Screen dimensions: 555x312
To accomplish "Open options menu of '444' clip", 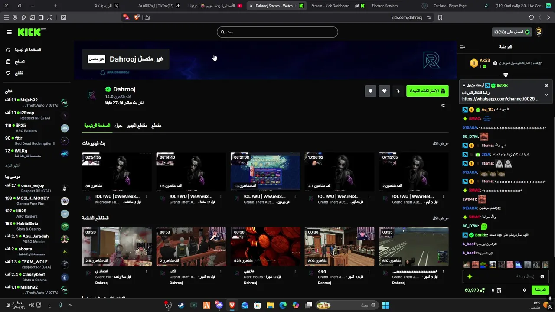I will coord(369,272).
